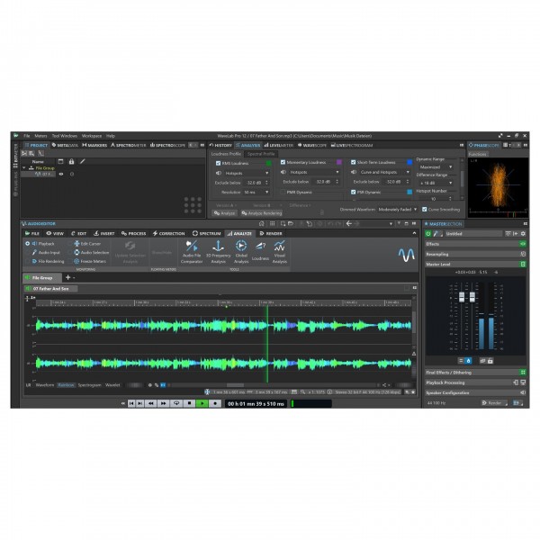
Task: Switch to the Spectral Profile tab
Action: [261, 154]
